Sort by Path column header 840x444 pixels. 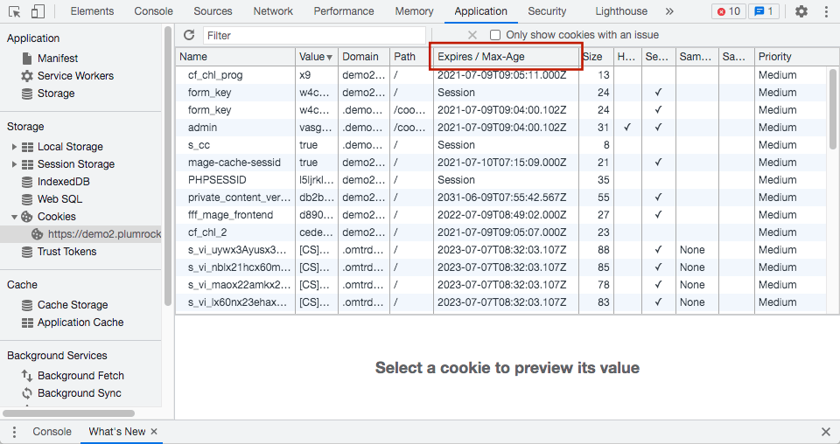click(411, 57)
